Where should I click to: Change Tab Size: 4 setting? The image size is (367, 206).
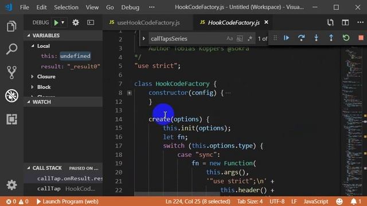pos(250,201)
